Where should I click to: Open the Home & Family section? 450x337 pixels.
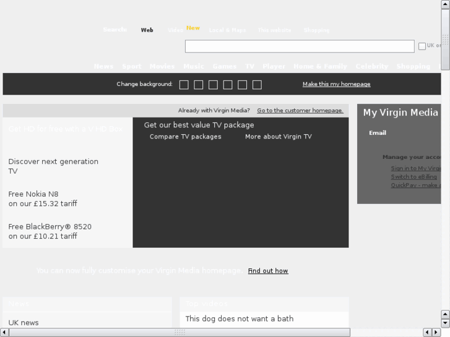pyautogui.click(x=320, y=66)
